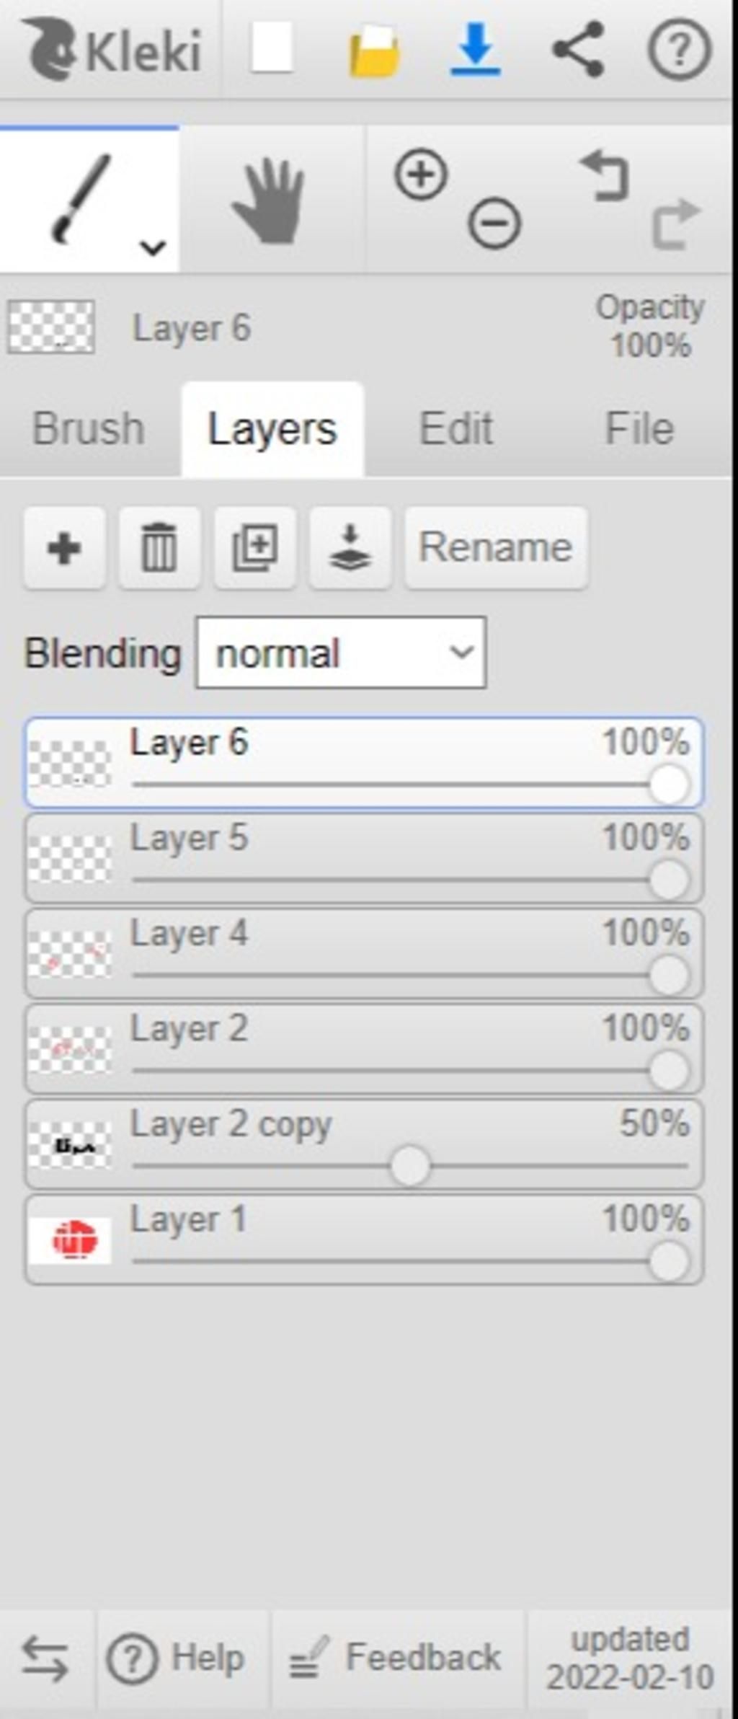Viewport: 738px width, 1719px height.
Task: Click the zoom out icon
Action: pos(494,224)
